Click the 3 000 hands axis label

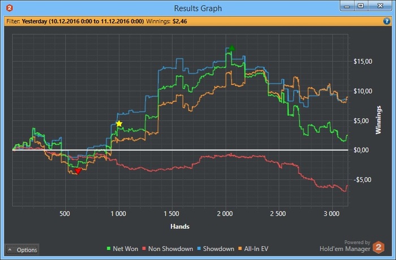point(332,214)
